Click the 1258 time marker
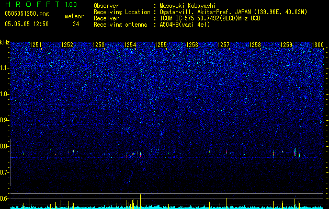Viewport: 329px width, 209px height. pos(255,45)
